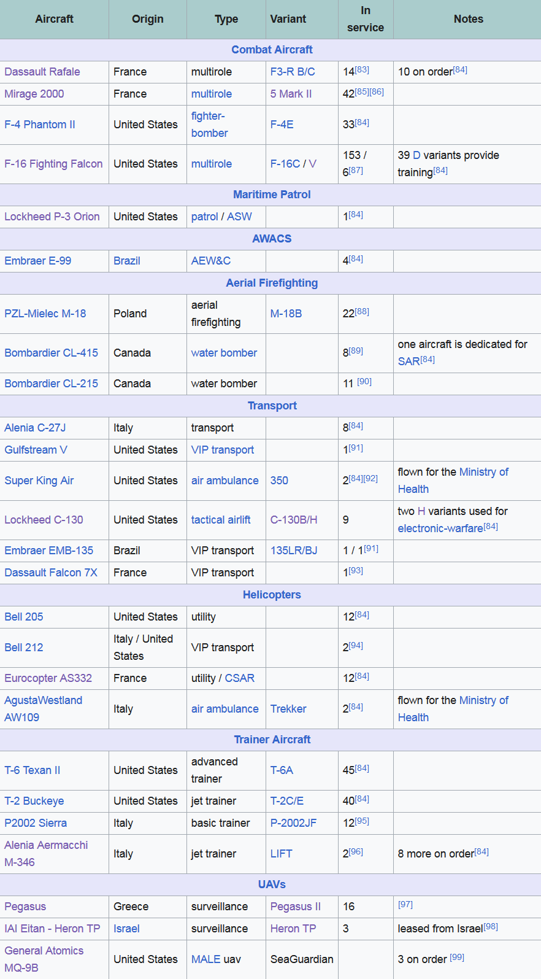Click the C-130B/H variant link
Screen dimensions: 541x979
[294, 520]
